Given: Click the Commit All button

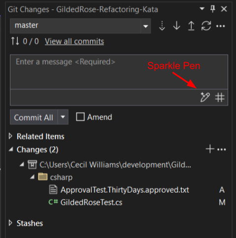Looking at the screenshot, I should click(34, 117).
